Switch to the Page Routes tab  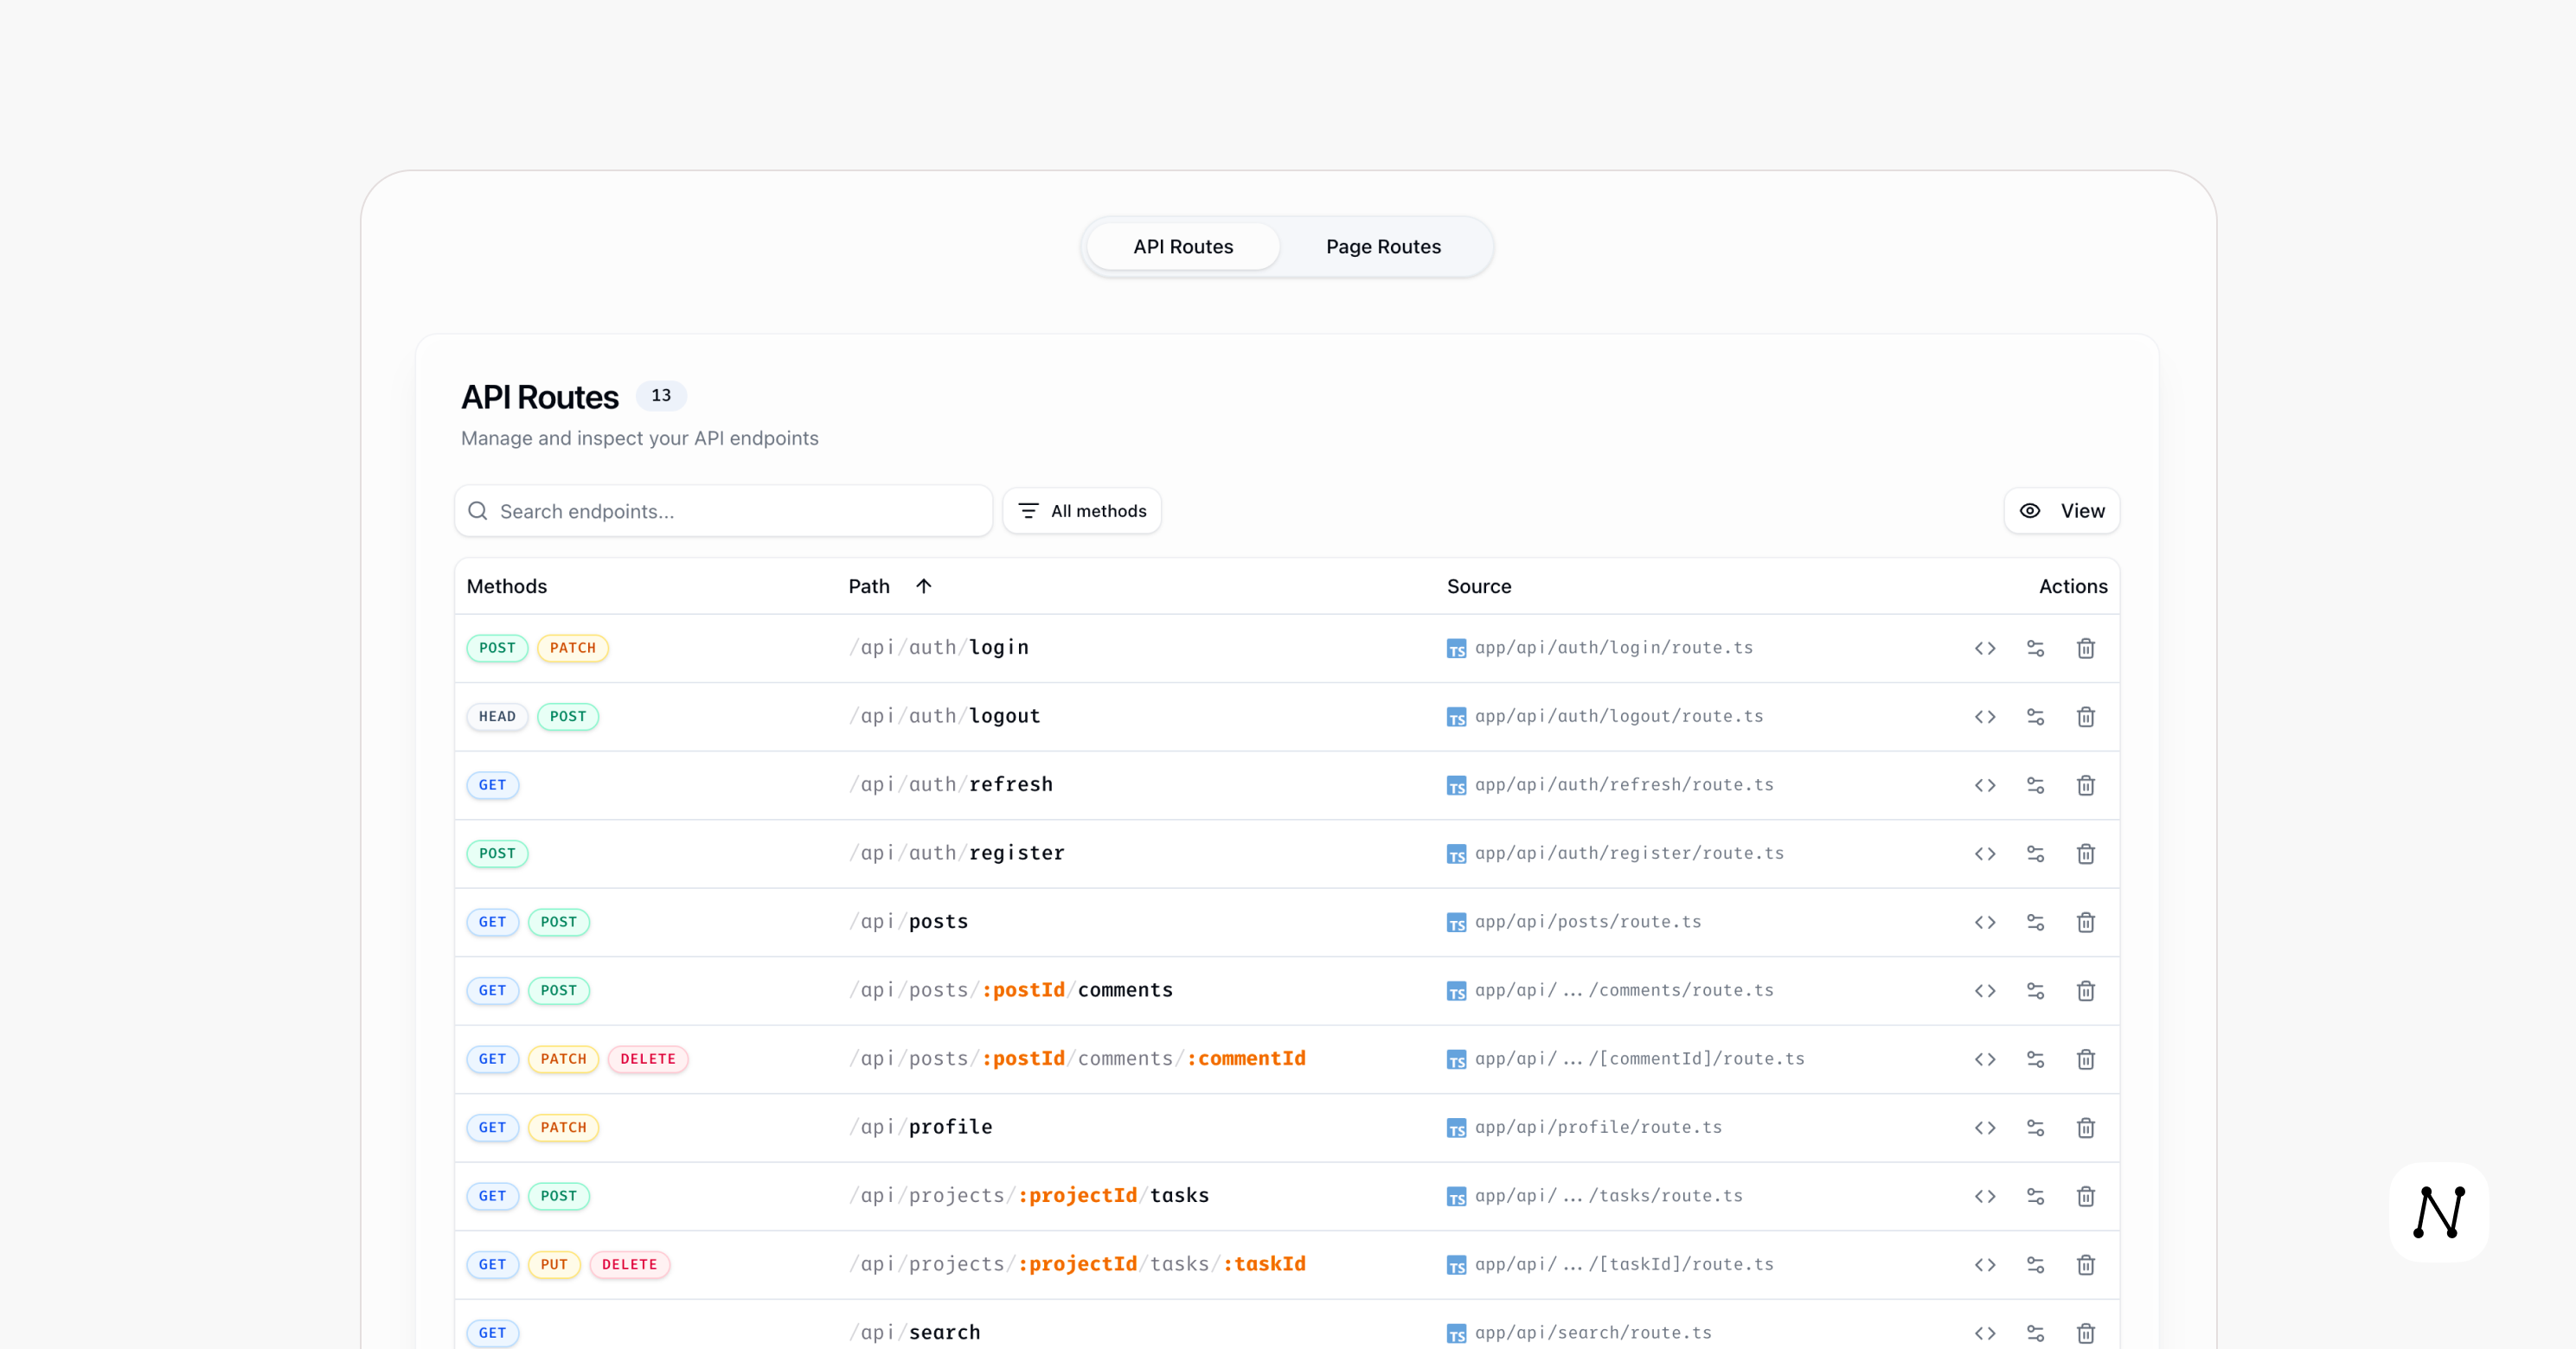tap(1383, 247)
